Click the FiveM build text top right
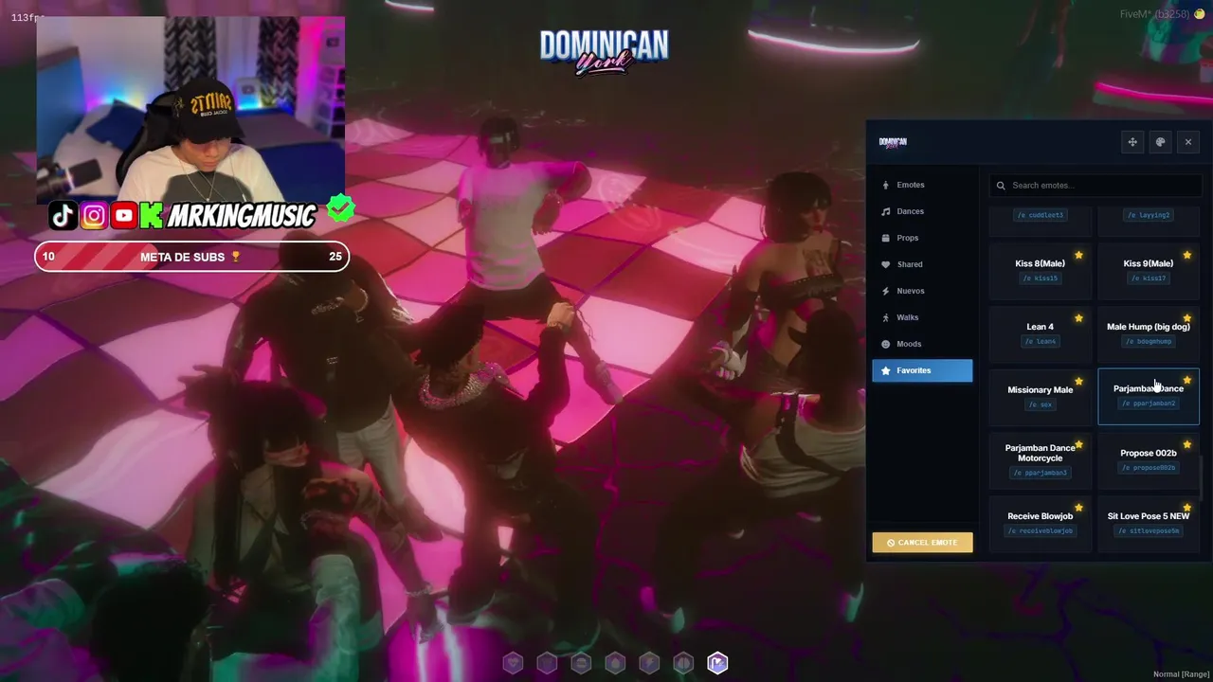The width and height of the screenshot is (1213, 682). [x=1155, y=14]
